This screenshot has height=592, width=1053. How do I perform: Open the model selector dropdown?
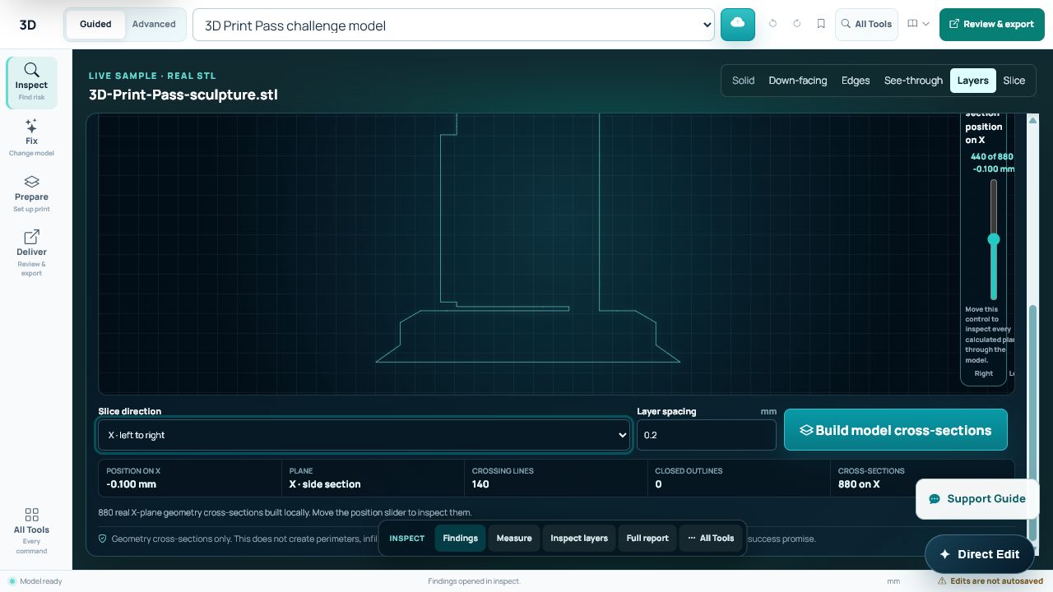pyautogui.click(x=453, y=25)
